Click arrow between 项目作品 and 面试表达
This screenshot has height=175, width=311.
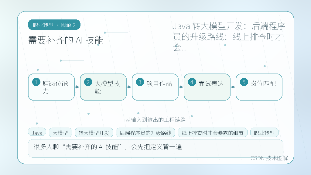181,87
